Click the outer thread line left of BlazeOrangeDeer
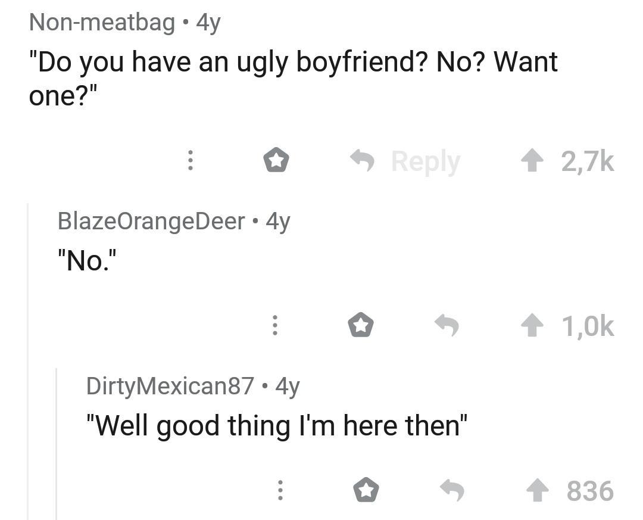 28,357
